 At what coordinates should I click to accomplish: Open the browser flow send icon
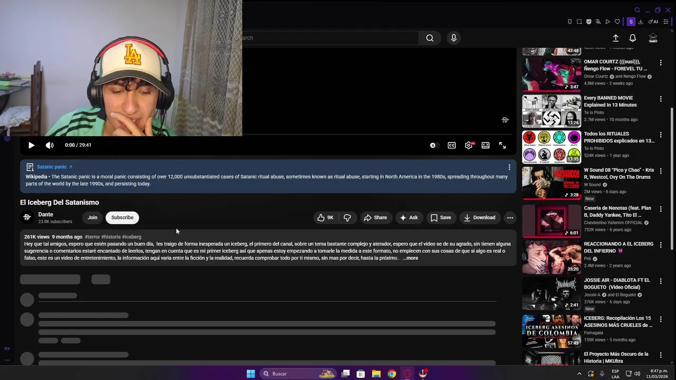(608, 22)
